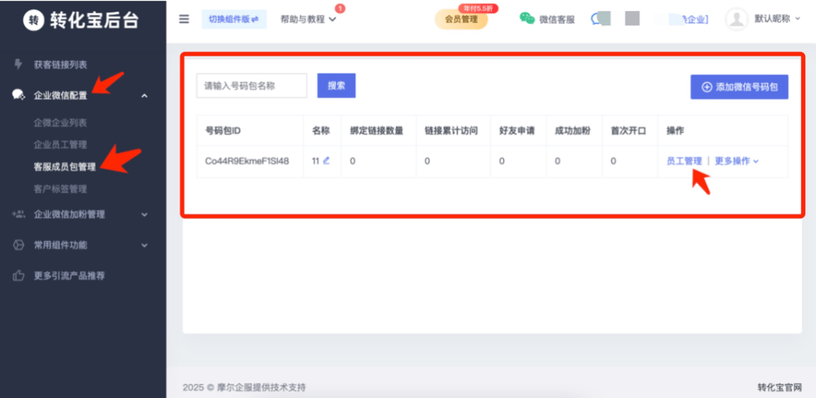Click 添加微信号码包 button

tap(739, 86)
